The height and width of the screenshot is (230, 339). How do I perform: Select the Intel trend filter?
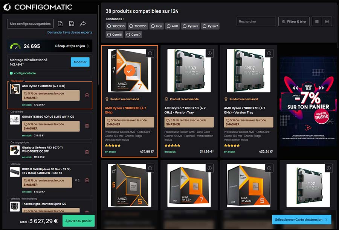coord(157,26)
